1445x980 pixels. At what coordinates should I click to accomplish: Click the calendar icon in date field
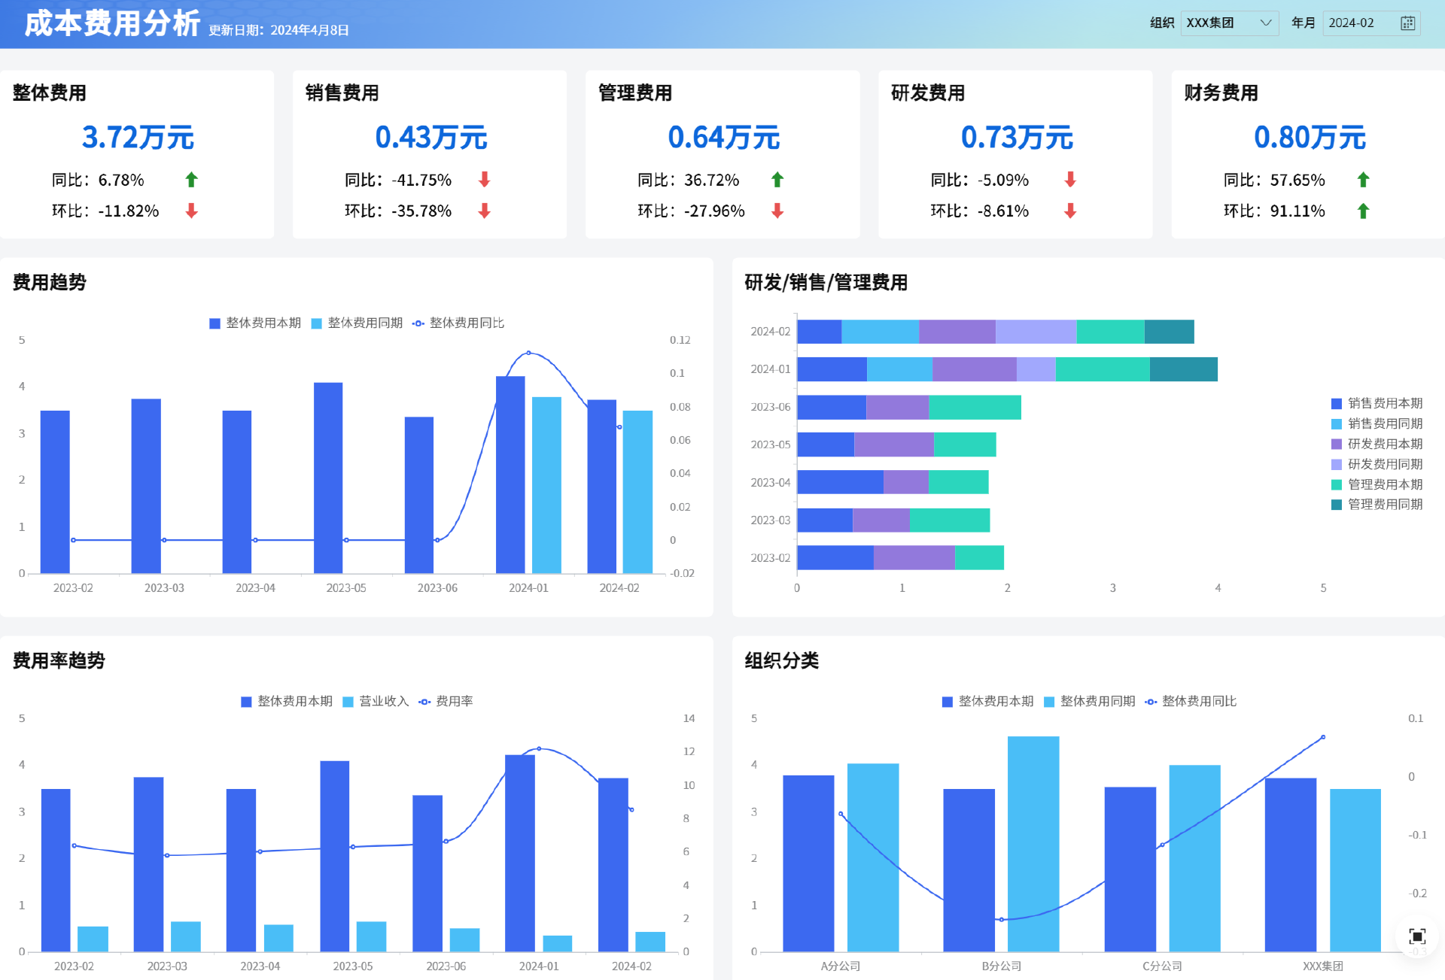(1407, 23)
